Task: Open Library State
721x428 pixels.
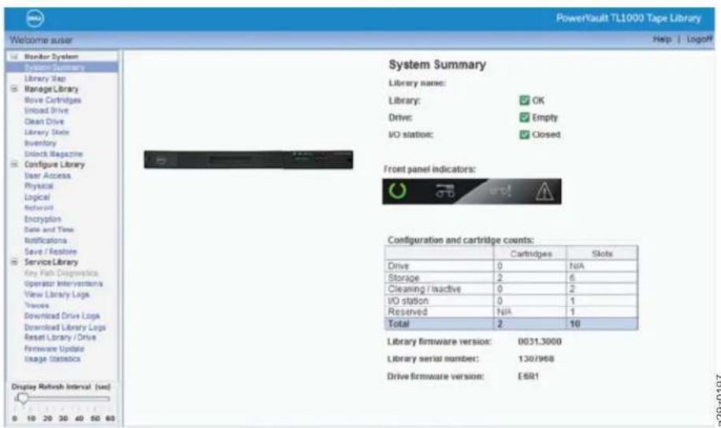Action: (46, 132)
